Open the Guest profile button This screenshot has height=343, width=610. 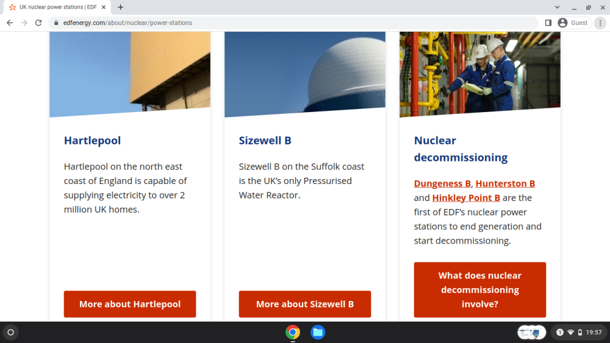pyautogui.click(x=574, y=23)
